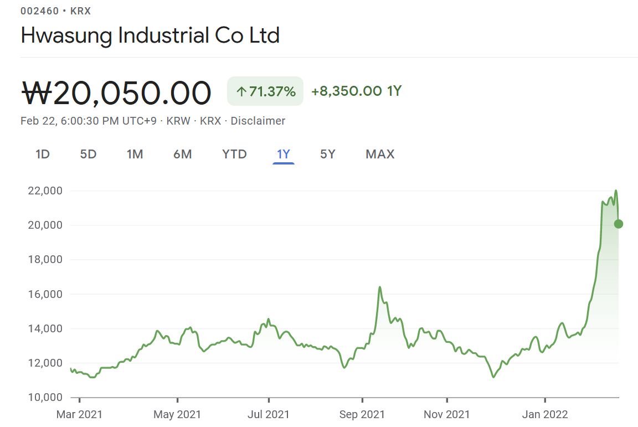Show MAX price history

pyautogui.click(x=380, y=154)
